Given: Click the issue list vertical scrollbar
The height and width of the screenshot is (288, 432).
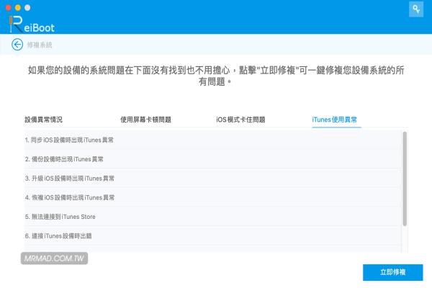Looking at the screenshot, I should 405,179.
